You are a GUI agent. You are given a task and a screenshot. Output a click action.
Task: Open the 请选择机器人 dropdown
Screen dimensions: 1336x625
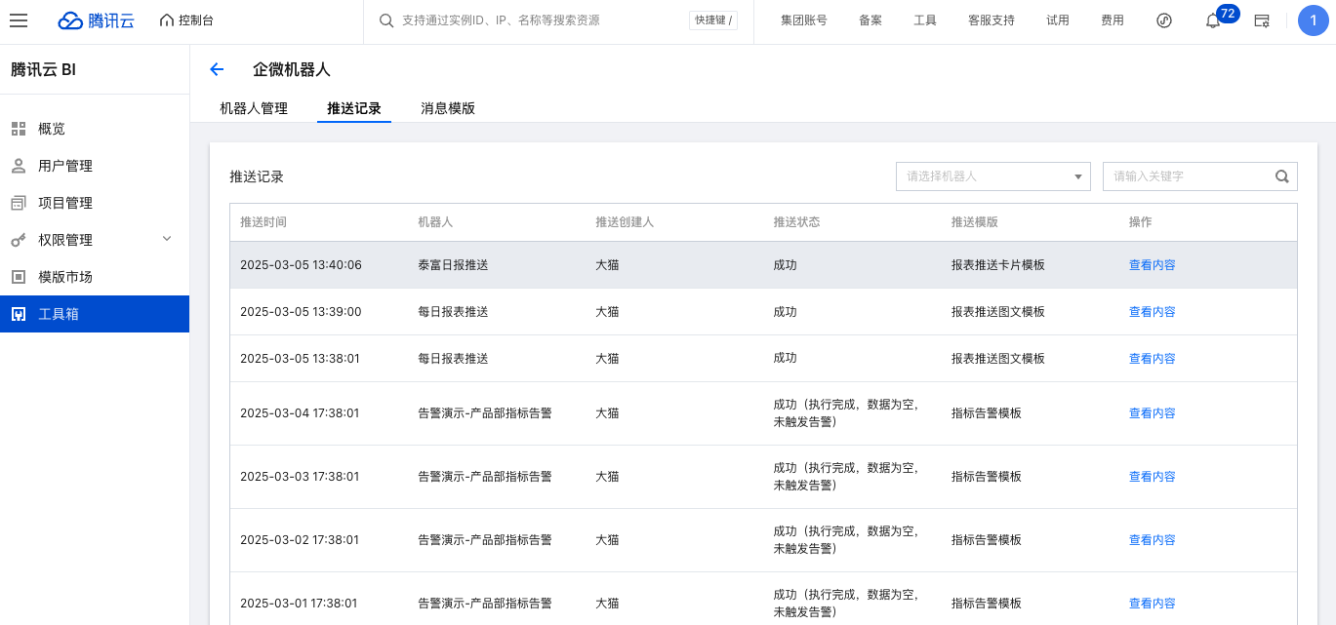click(x=992, y=176)
